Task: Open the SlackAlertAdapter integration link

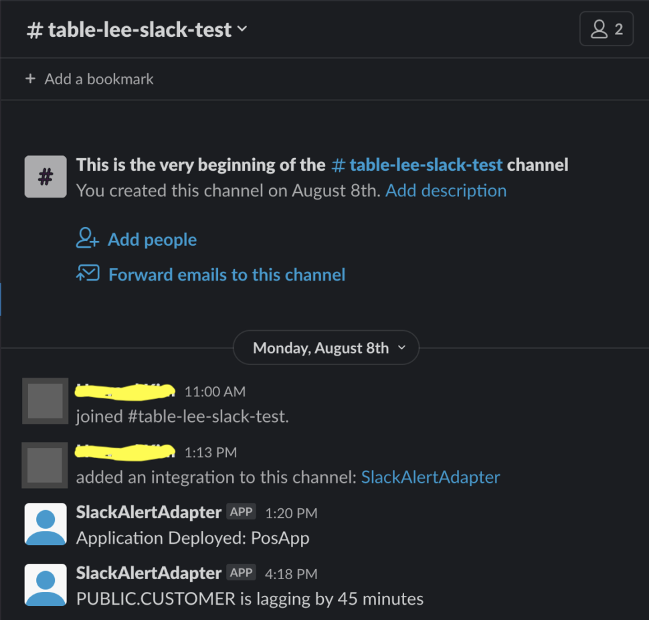Action: [x=430, y=477]
